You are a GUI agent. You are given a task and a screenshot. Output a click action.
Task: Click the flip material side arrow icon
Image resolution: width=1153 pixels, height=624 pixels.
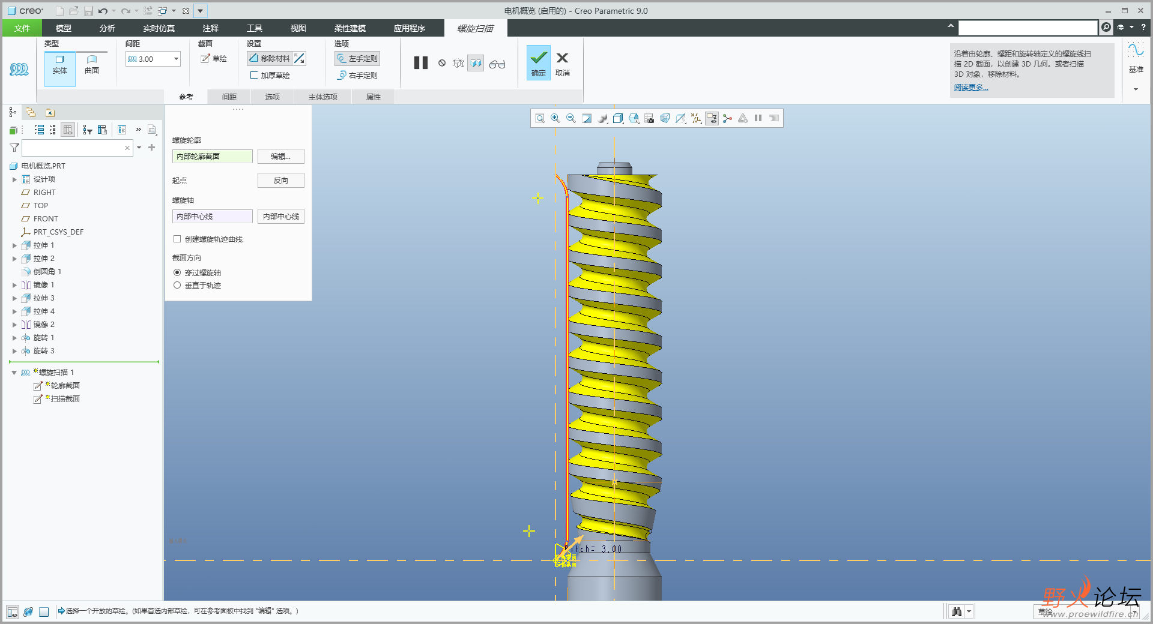click(300, 58)
